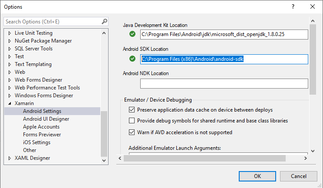Viewport: 323px width, 188px height.
Task: Click the horizontal scrollbar right arrow
Action: [306, 158]
